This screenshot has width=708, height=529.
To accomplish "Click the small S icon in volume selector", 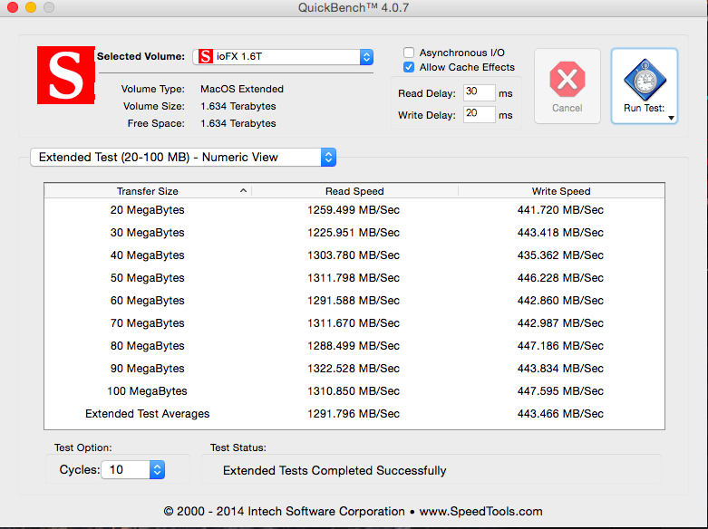I will tap(206, 56).
